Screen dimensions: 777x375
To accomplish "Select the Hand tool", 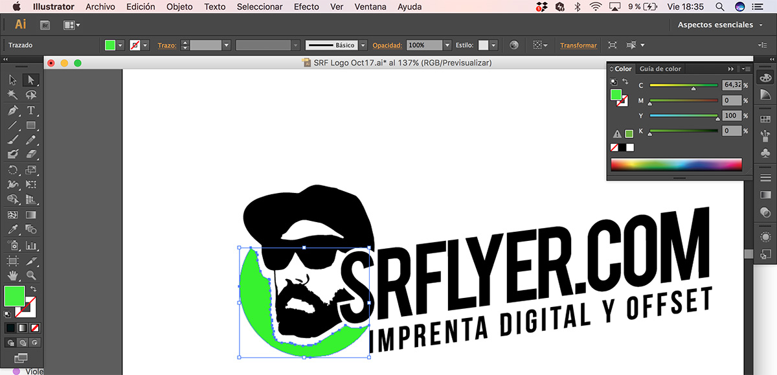I will coord(12,275).
